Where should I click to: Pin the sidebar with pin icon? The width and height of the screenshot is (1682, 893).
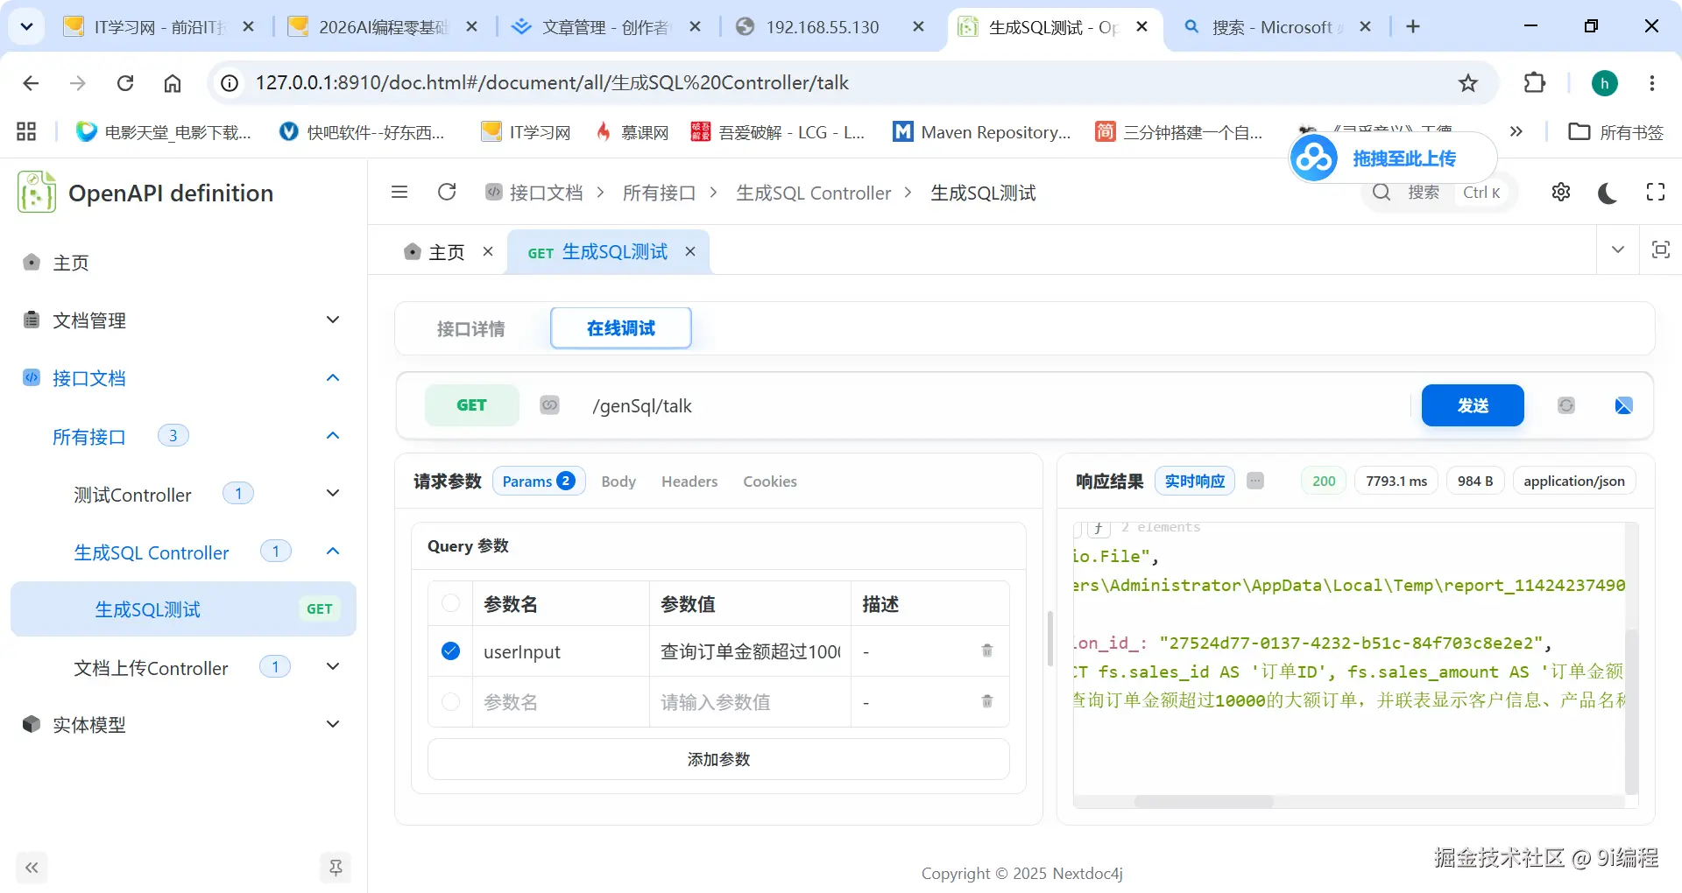[x=336, y=868]
